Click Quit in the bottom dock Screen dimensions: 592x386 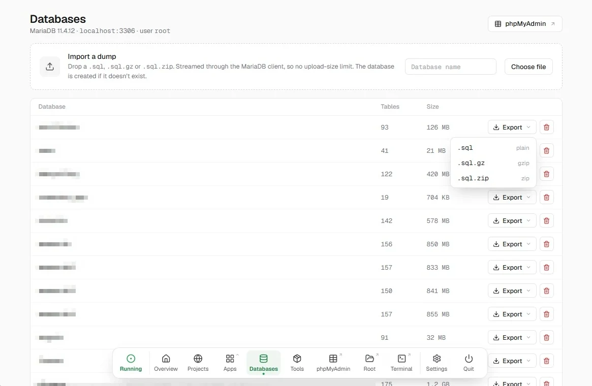(x=469, y=363)
